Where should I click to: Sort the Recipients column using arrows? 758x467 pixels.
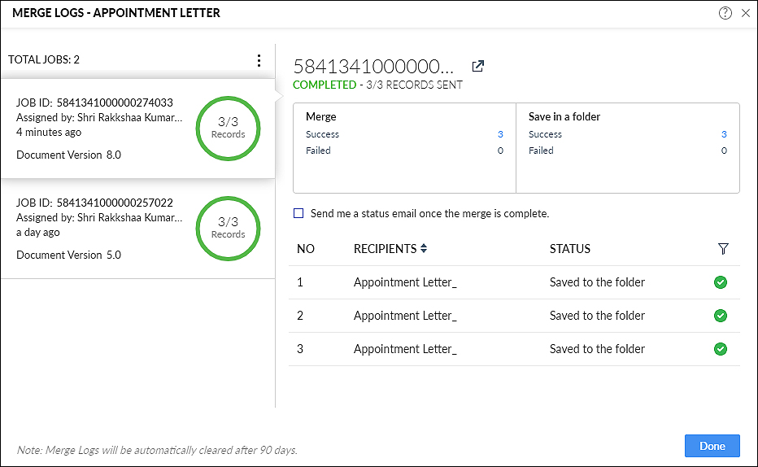pos(424,248)
